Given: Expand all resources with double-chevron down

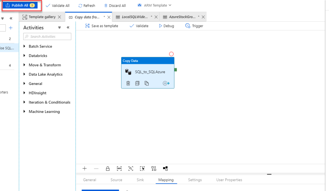Looking at the screenshot, I should click(3, 18).
